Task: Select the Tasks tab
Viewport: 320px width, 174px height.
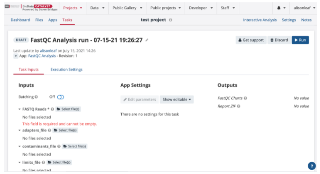Action: [x=67, y=20]
